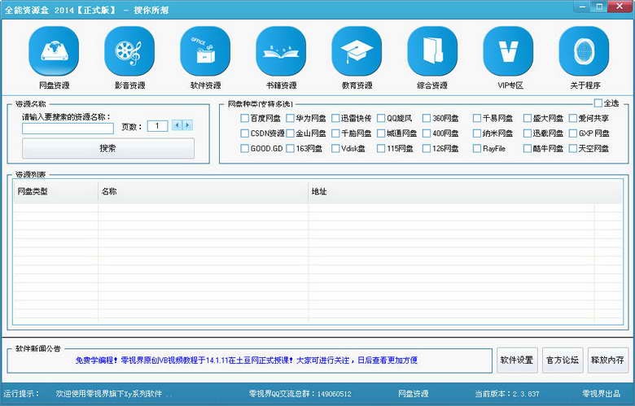The height and width of the screenshot is (406, 635).
Task: Click the 零视界出品 status text
Action: point(601,394)
